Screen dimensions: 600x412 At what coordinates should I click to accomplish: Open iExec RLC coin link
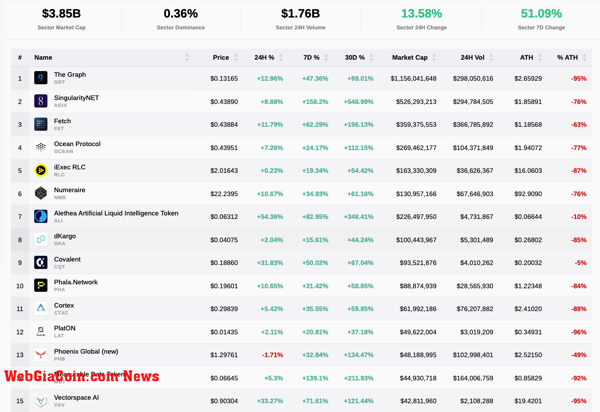point(70,167)
